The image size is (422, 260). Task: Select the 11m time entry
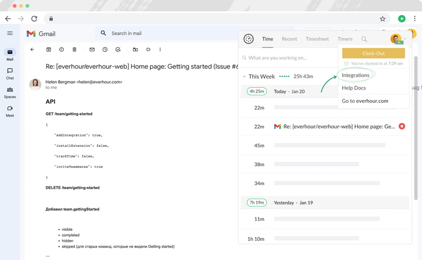point(325,219)
